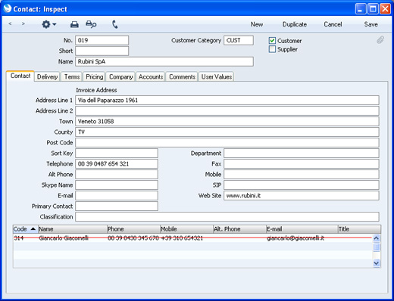Click the contact list scrollbar thumb
The width and height of the screenshot is (394, 301).
[x=377, y=247]
